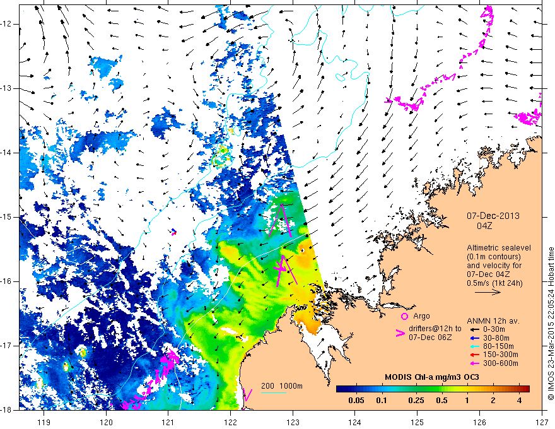Click the '300-600m' depth label
This screenshot has width=555, height=429.
501,363
